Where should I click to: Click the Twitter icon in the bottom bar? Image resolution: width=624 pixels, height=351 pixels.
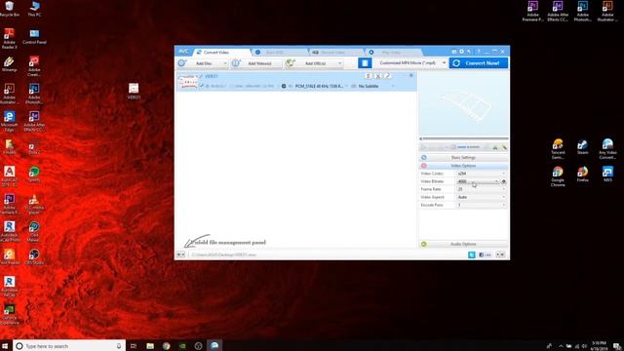coord(472,254)
